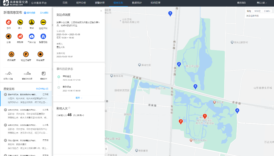Click the 搜索道路名称 search field
The height and width of the screenshot is (156, 274).
259,16
